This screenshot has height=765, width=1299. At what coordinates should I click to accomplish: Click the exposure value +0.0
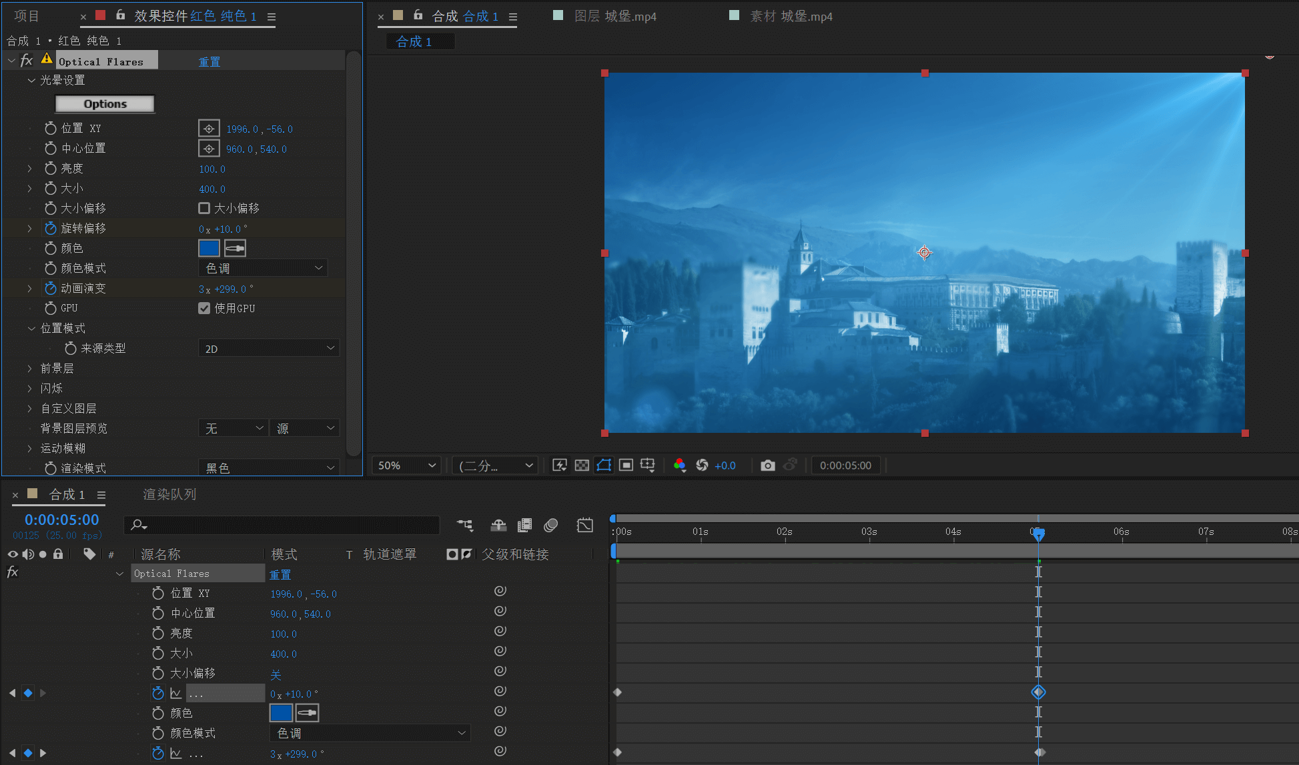725,466
